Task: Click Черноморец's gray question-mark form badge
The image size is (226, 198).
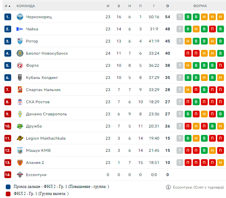Action: (180, 17)
